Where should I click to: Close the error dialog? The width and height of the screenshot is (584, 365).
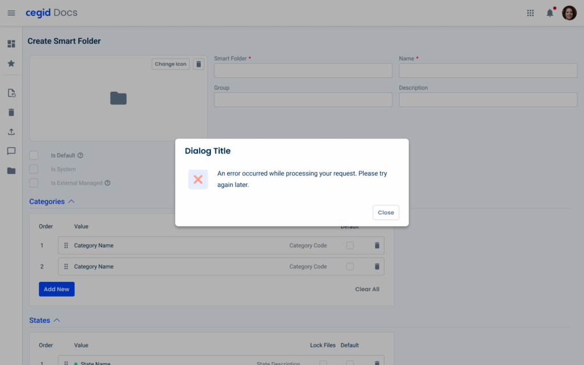click(x=386, y=212)
